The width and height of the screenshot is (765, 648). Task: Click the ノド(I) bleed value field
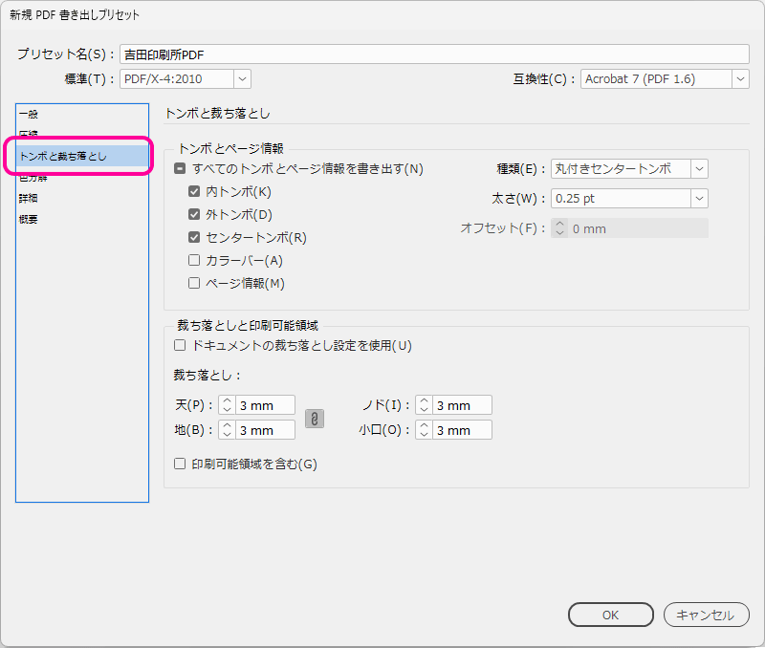tap(462, 404)
